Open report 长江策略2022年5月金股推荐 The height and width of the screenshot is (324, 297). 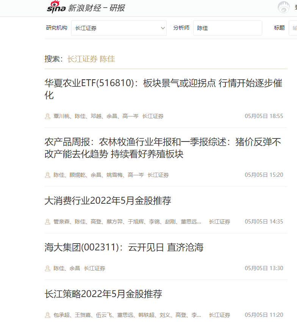pos(103,294)
